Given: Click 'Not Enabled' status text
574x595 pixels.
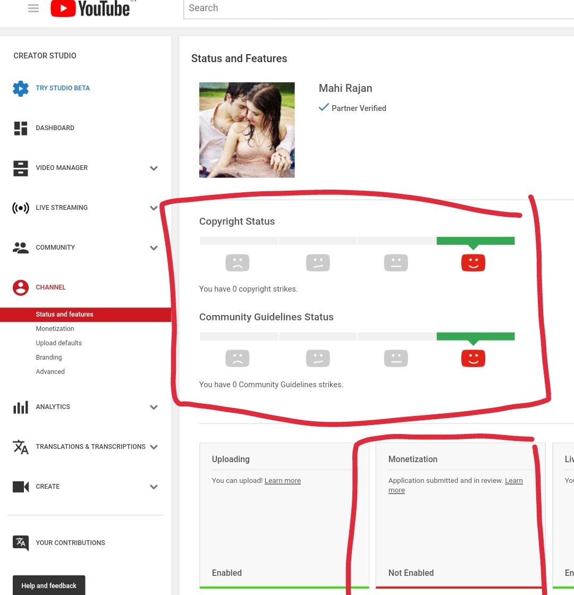Looking at the screenshot, I should [411, 573].
